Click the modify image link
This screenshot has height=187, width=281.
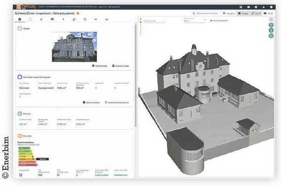click(100, 66)
